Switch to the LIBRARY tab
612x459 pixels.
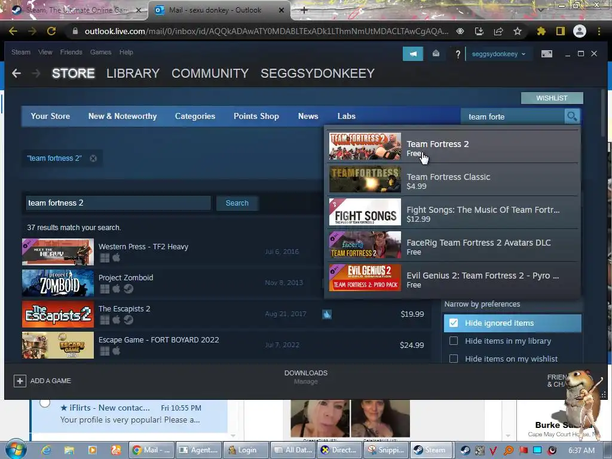pyautogui.click(x=133, y=73)
